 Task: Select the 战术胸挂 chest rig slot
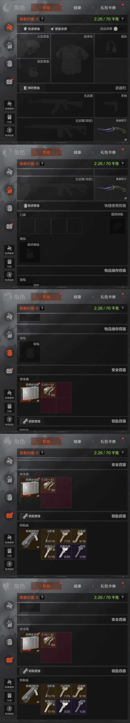pyautogui.click(x=30, y=252)
